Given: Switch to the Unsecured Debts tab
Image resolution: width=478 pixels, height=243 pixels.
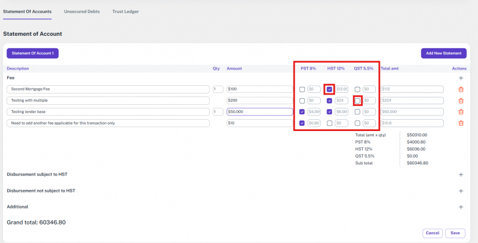Looking at the screenshot, I should [x=82, y=12].
